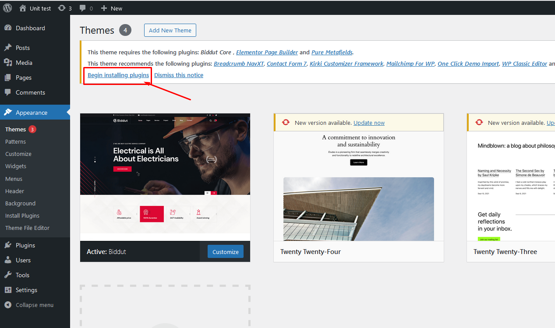Click the Posts pushpin icon
Image resolution: width=555 pixels, height=328 pixels.
tap(8, 48)
